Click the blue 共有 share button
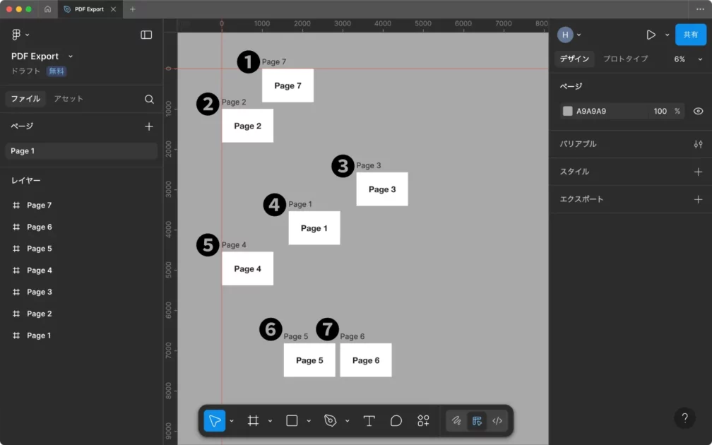The width and height of the screenshot is (712, 445). (690, 35)
